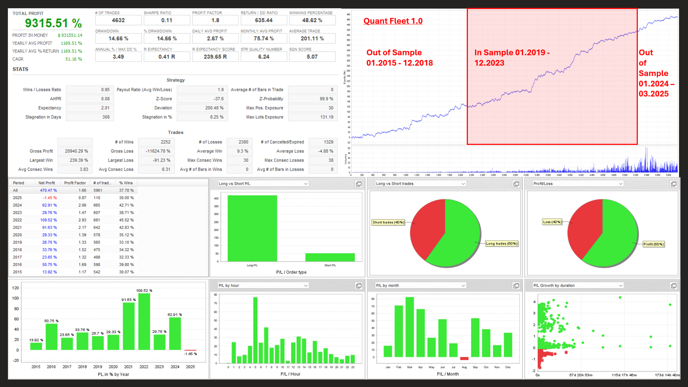Image resolution: width=688 pixels, height=387 pixels.
Task: Click the CAGR value 51.16 %
Action: click(73, 59)
